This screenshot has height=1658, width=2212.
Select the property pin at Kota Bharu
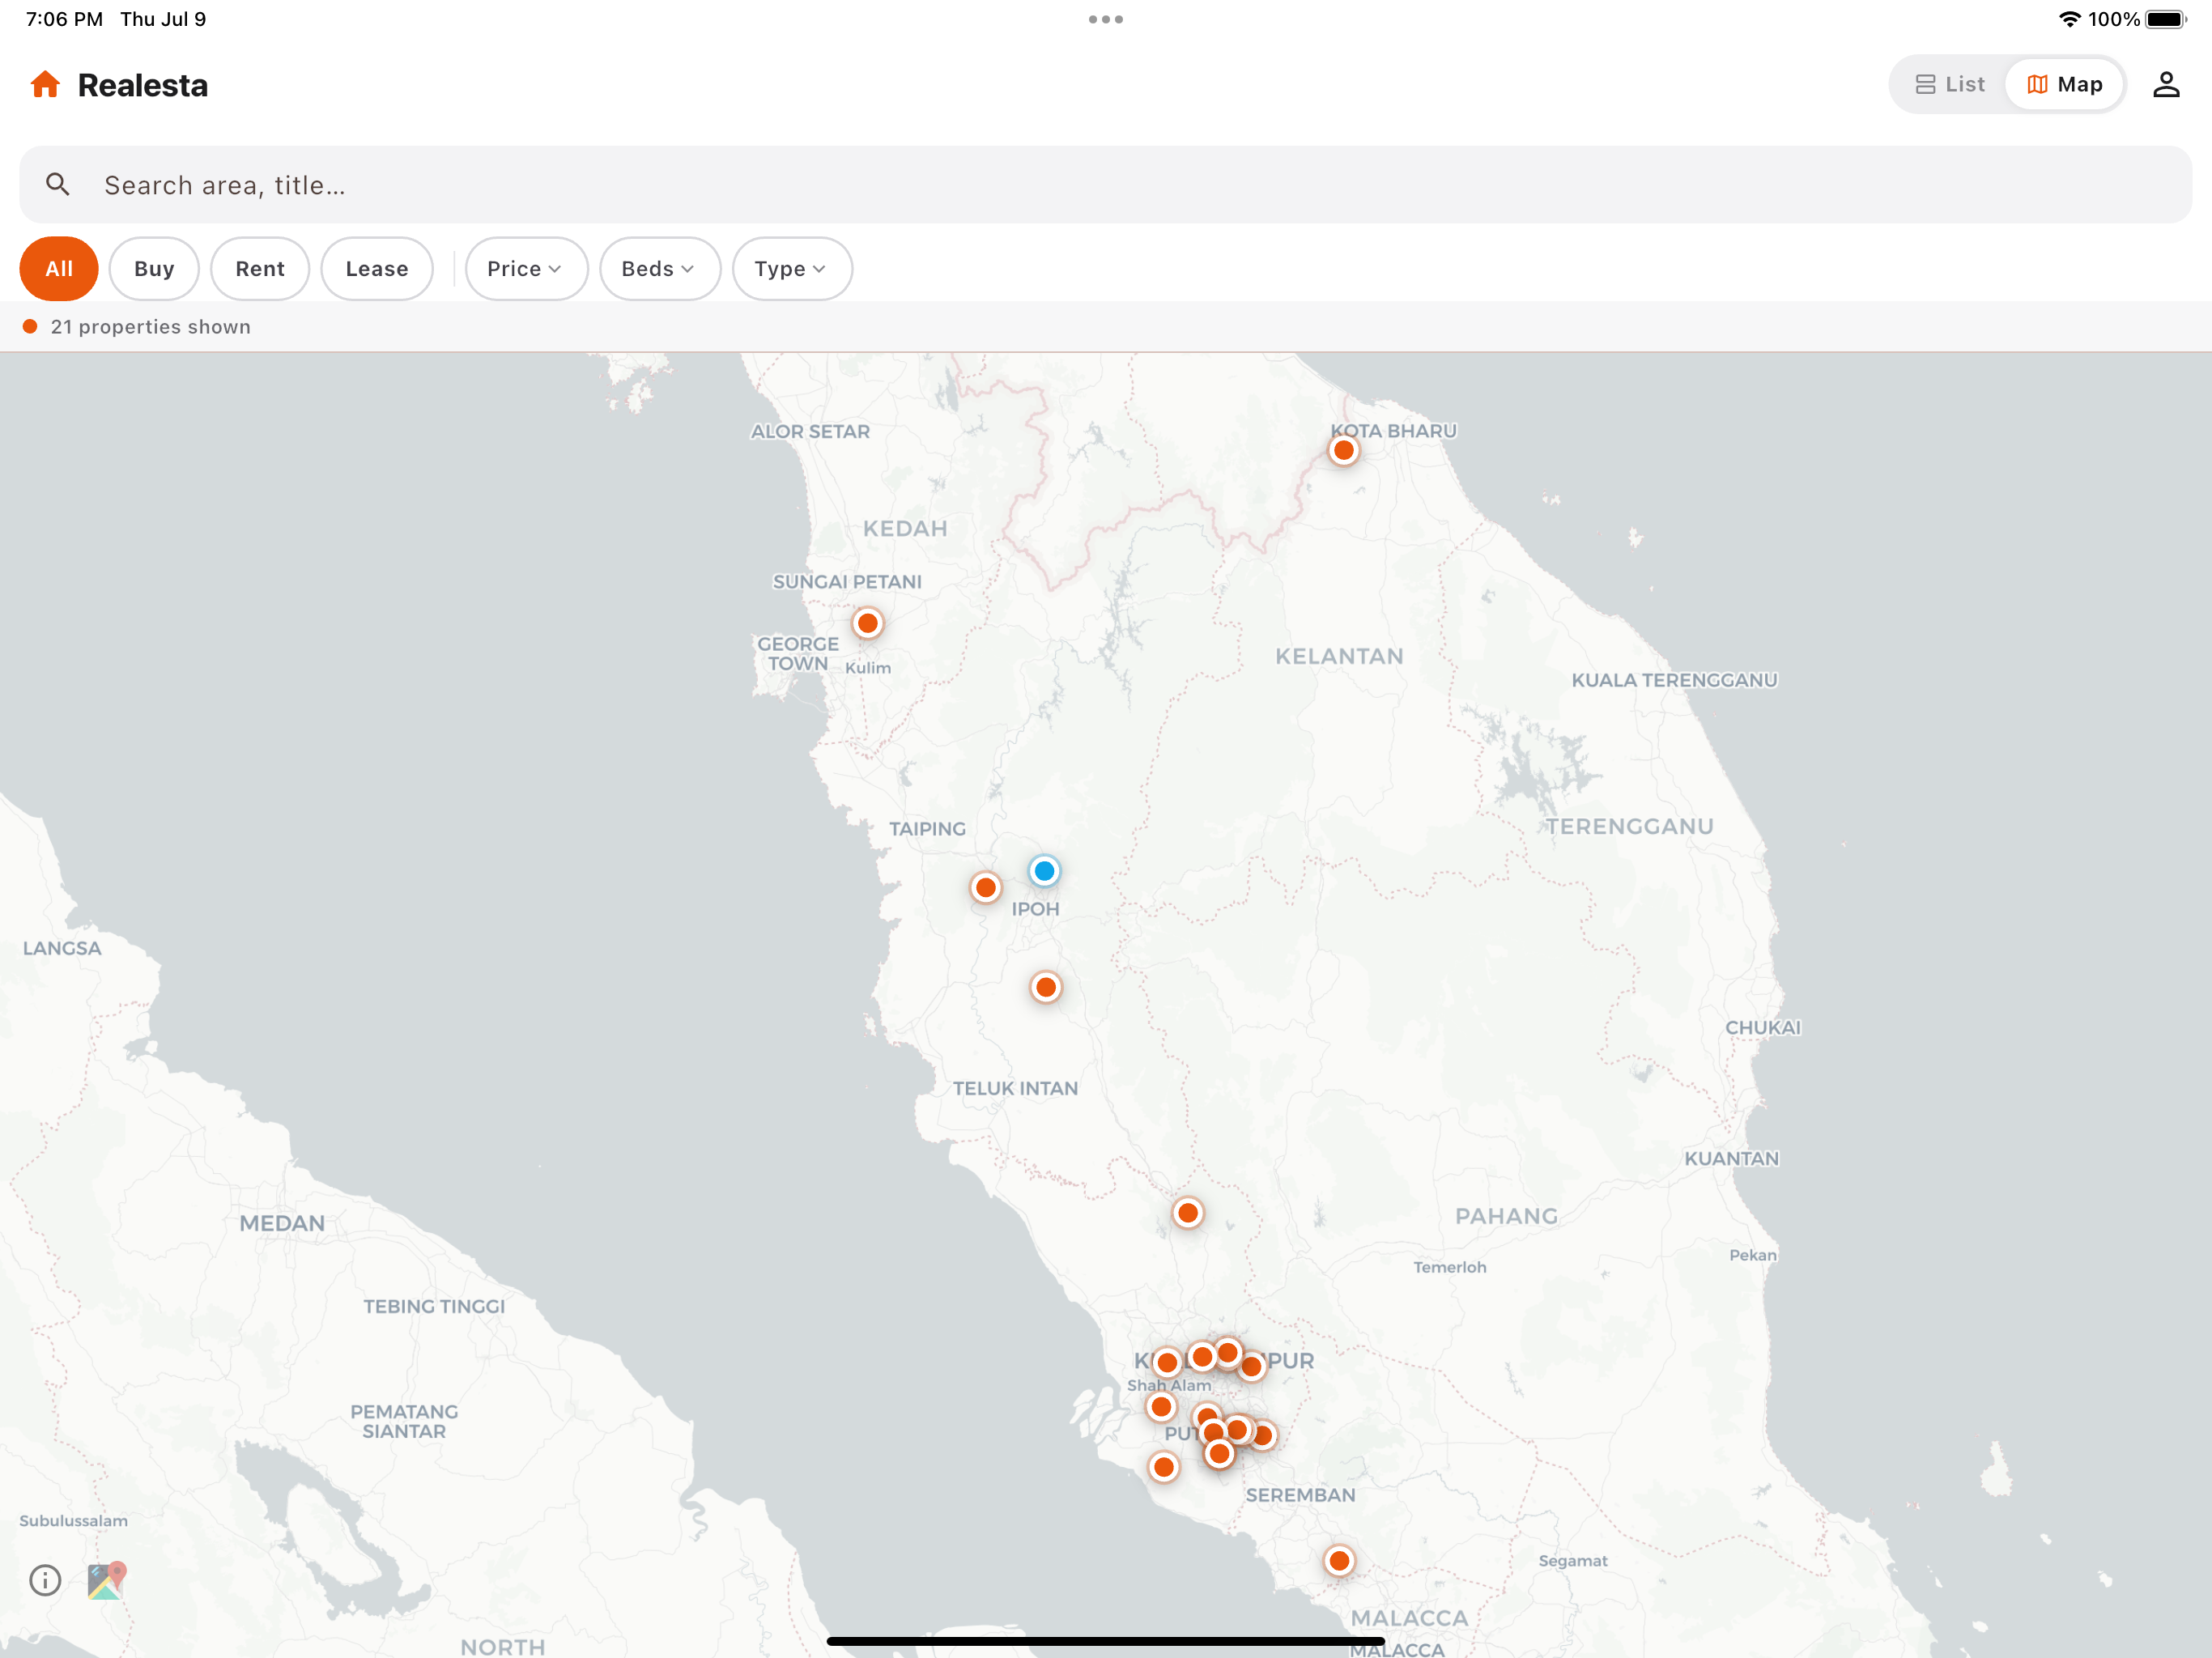(x=1344, y=451)
